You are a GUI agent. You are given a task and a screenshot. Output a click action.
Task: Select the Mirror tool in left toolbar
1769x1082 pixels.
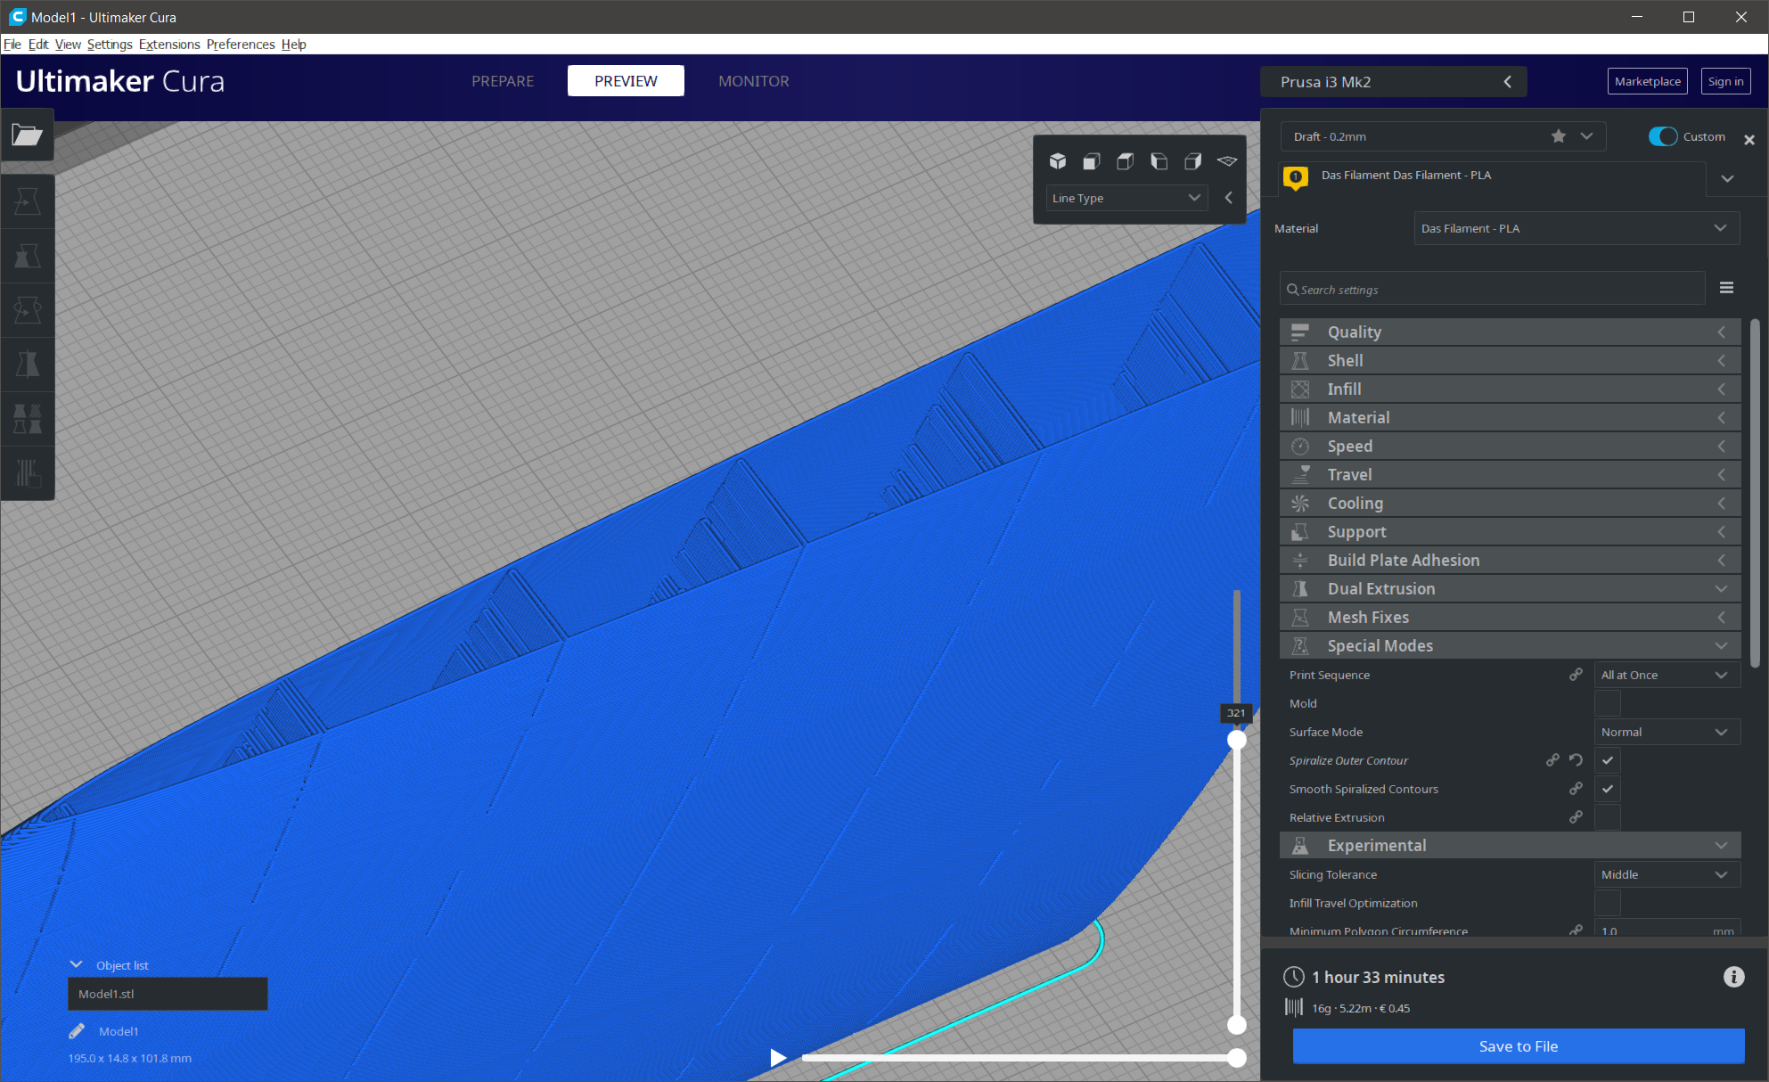point(27,364)
